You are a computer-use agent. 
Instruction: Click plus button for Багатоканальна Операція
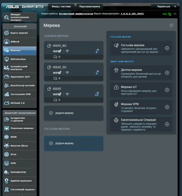[x=167, y=124]
